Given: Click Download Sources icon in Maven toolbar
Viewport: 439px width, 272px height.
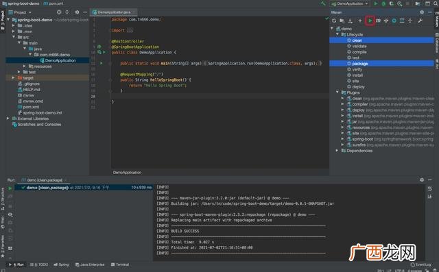Looking at the screenshot, I should (350, 21).
